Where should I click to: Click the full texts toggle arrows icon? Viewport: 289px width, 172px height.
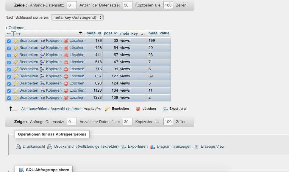(14, 34)
